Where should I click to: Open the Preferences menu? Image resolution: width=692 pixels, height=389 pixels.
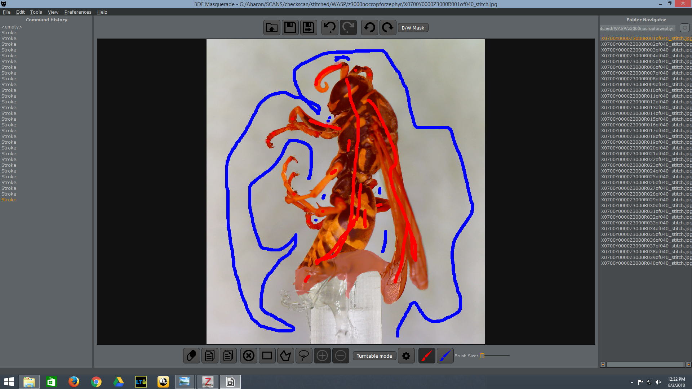(78, 12)
